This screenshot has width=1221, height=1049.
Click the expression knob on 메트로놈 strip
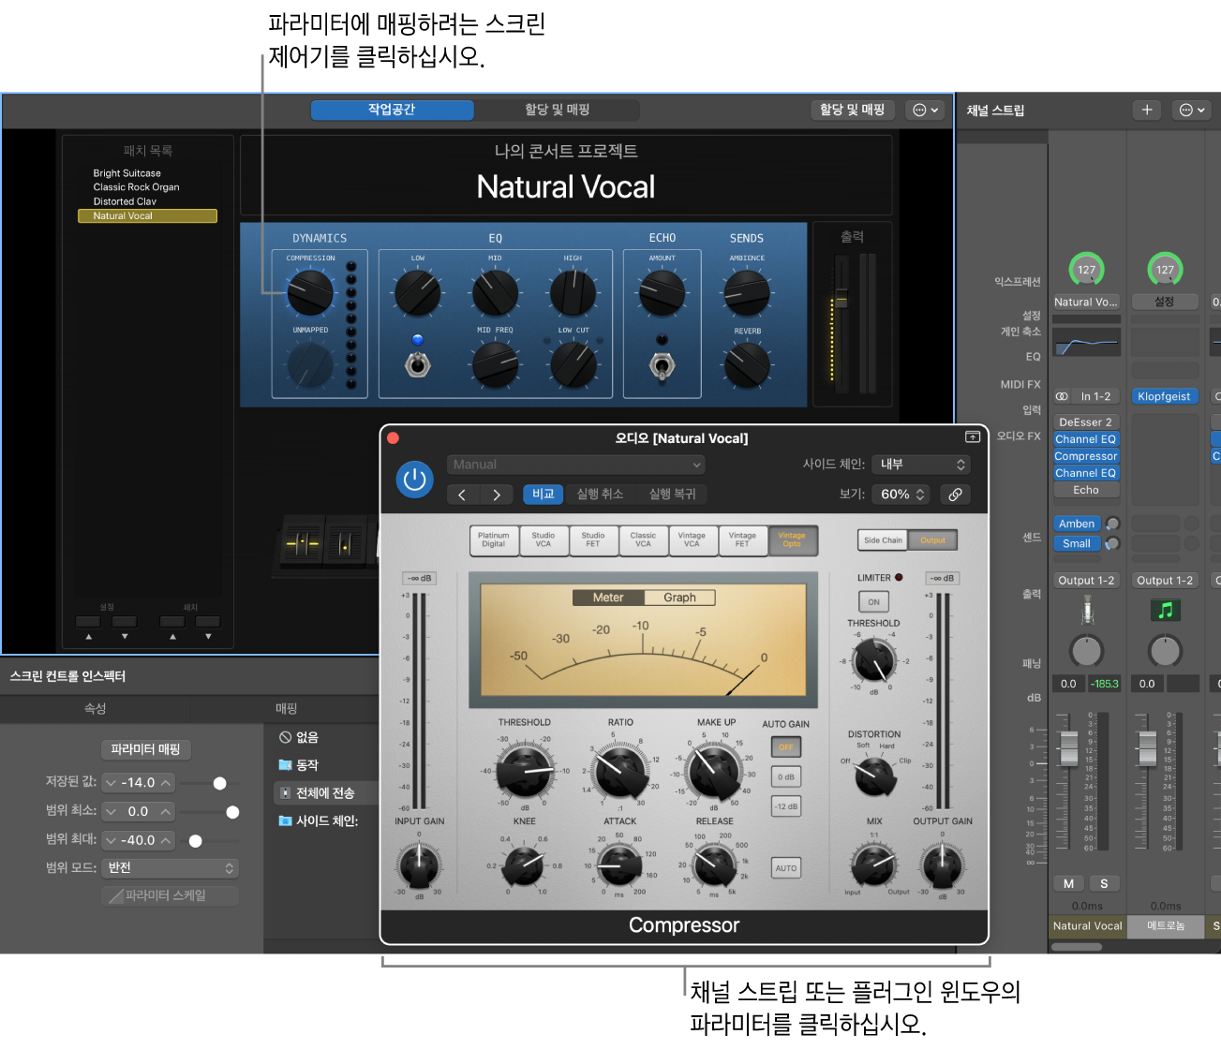point(1165,270)
